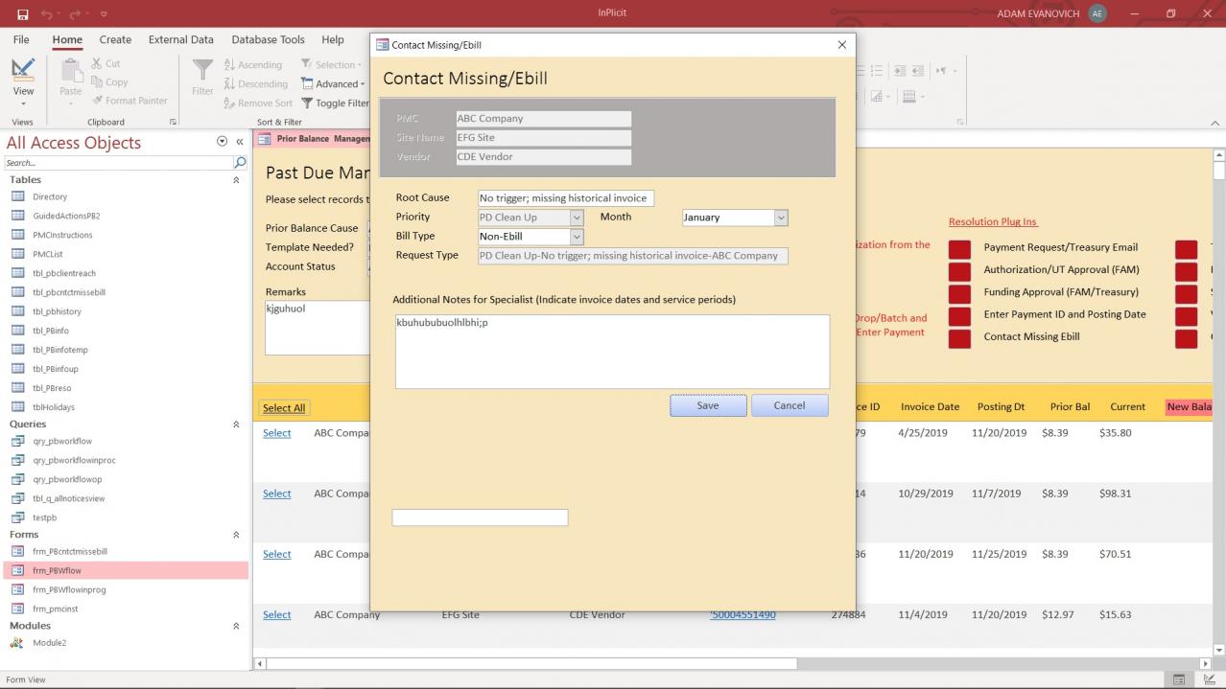Switch to the External Data tab
Viewport: 1226px width, 689px height.
[x=180, y=40]
